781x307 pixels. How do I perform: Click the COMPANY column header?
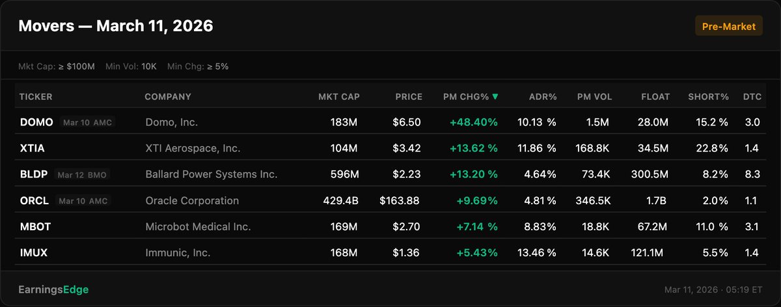coord(168,97)
